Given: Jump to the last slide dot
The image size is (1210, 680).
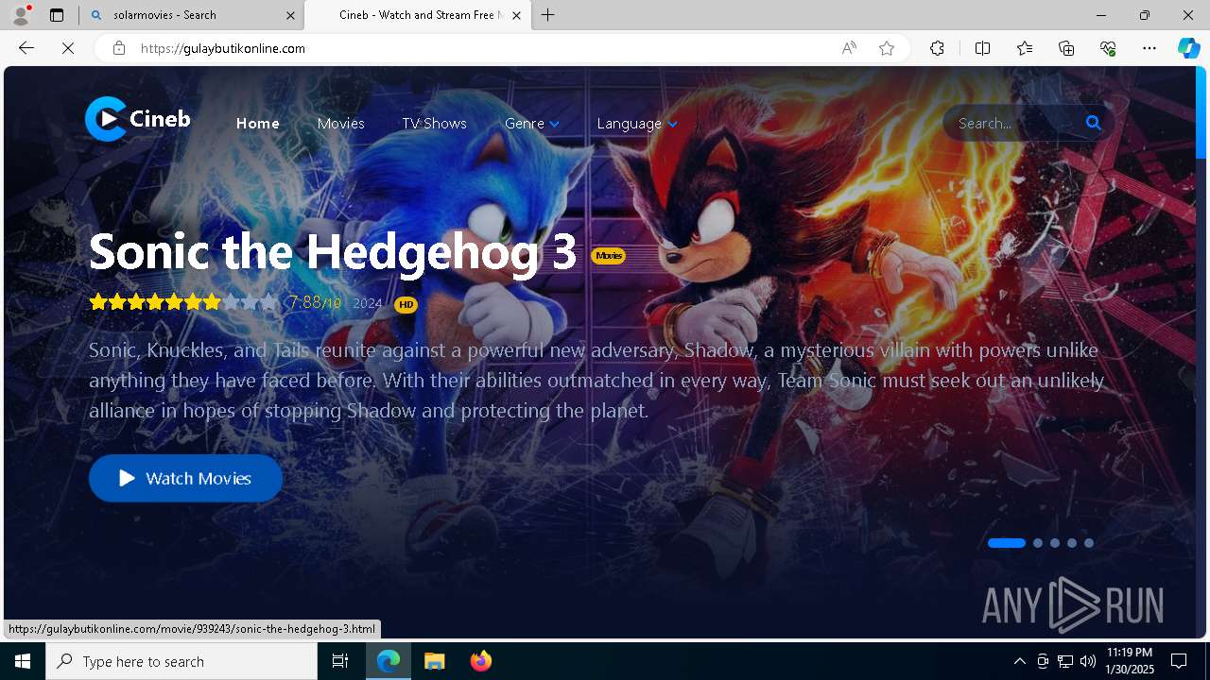Looking at the screenshot, I should tap(1089, 543).
